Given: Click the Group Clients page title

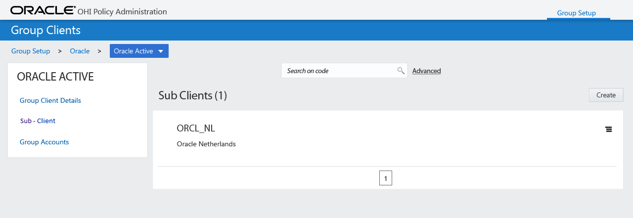Looking at the screenshot, I should [45, 30].
